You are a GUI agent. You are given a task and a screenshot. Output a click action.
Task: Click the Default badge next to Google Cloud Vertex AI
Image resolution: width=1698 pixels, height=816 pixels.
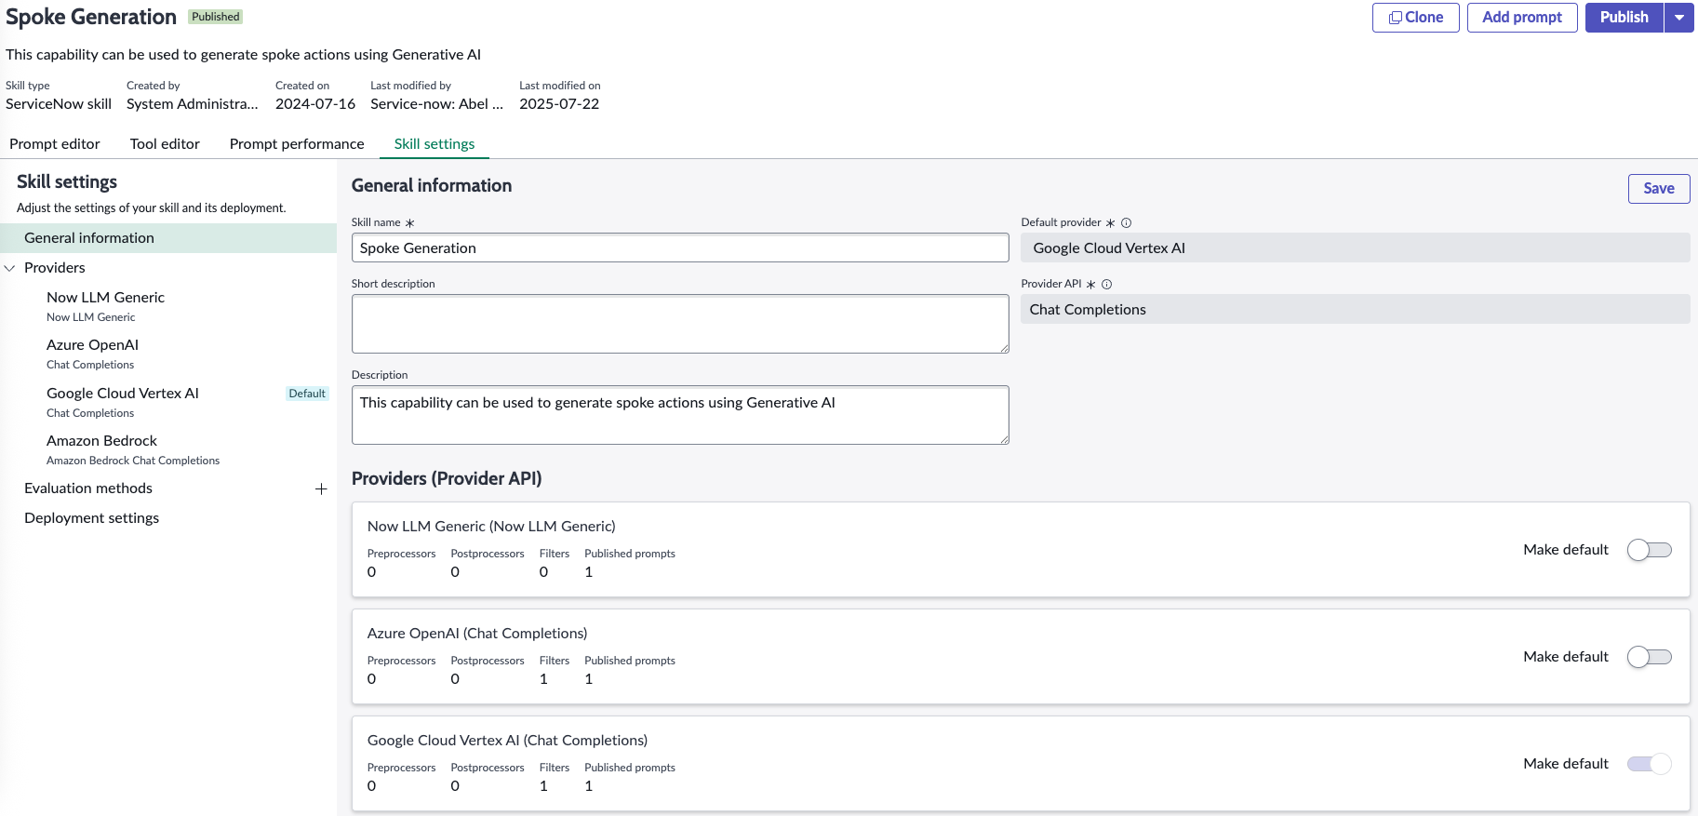pos(307,394)
